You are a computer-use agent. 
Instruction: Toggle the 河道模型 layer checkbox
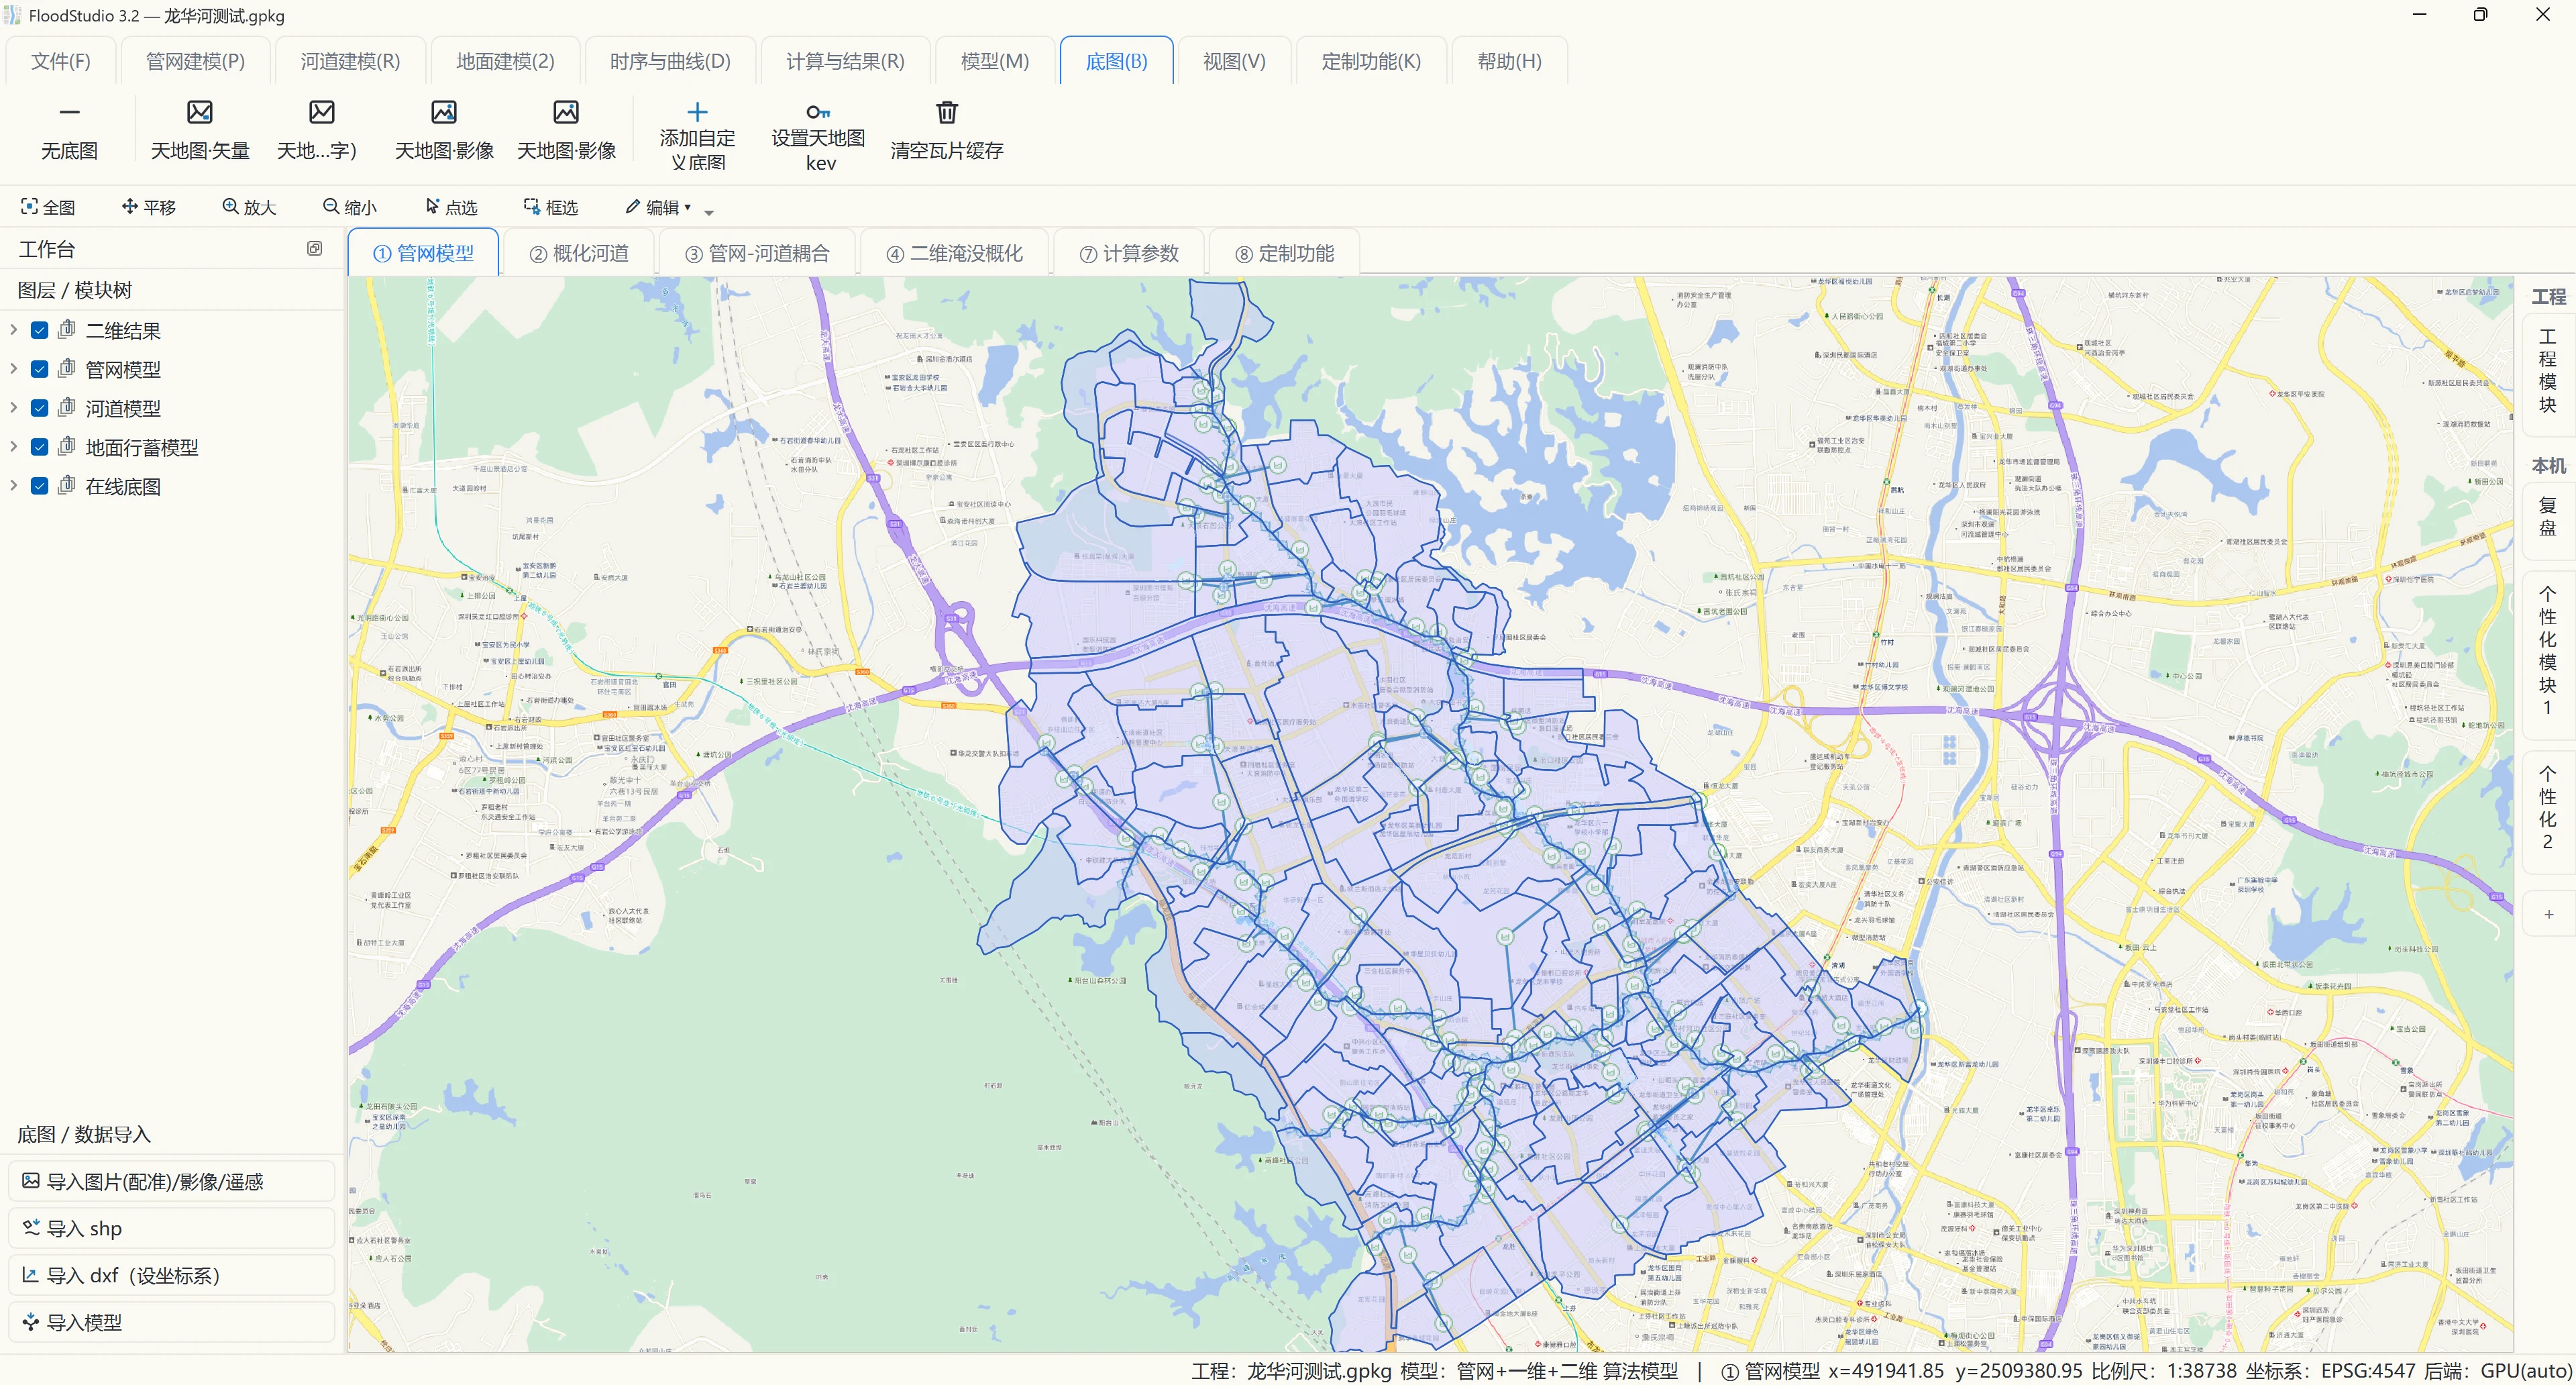[40, 408]
